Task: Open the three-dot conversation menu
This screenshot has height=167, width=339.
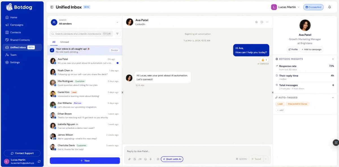Action: click(x=267, y=22)
